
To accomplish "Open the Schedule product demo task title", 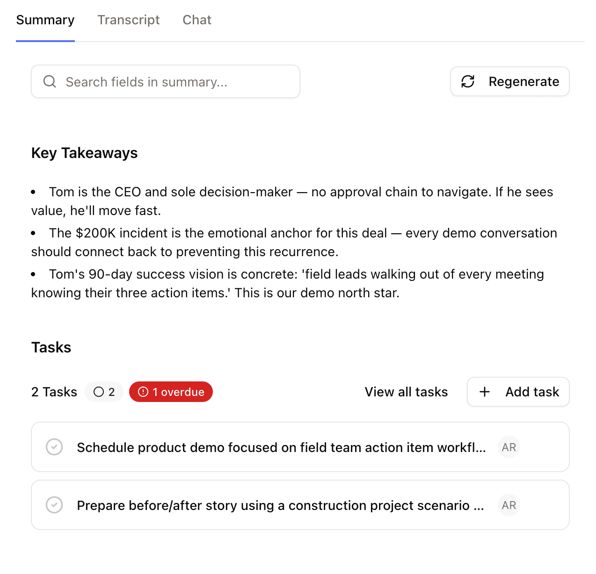I will pos(281,447).
